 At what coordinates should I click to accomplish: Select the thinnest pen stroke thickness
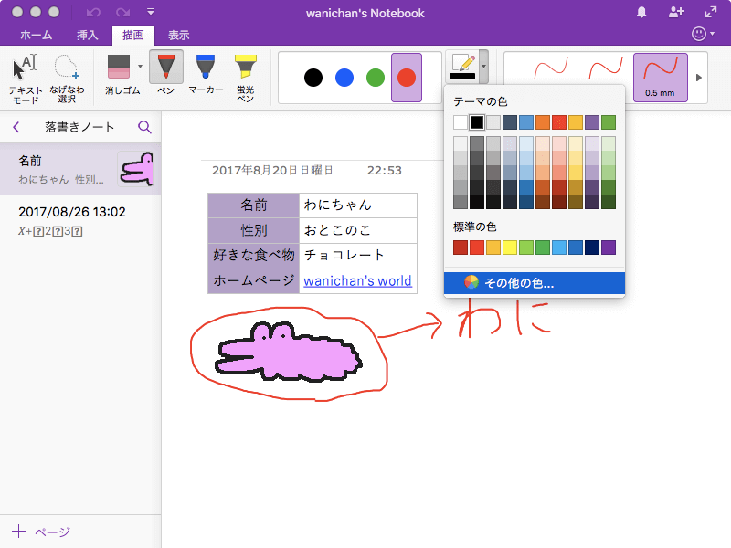pos(551,69)
